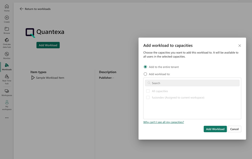
Task: Open the Real-Time hub
Action: tap(7, 78)
